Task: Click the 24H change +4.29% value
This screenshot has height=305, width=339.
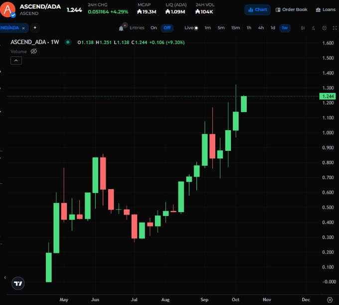Action: 119,11
